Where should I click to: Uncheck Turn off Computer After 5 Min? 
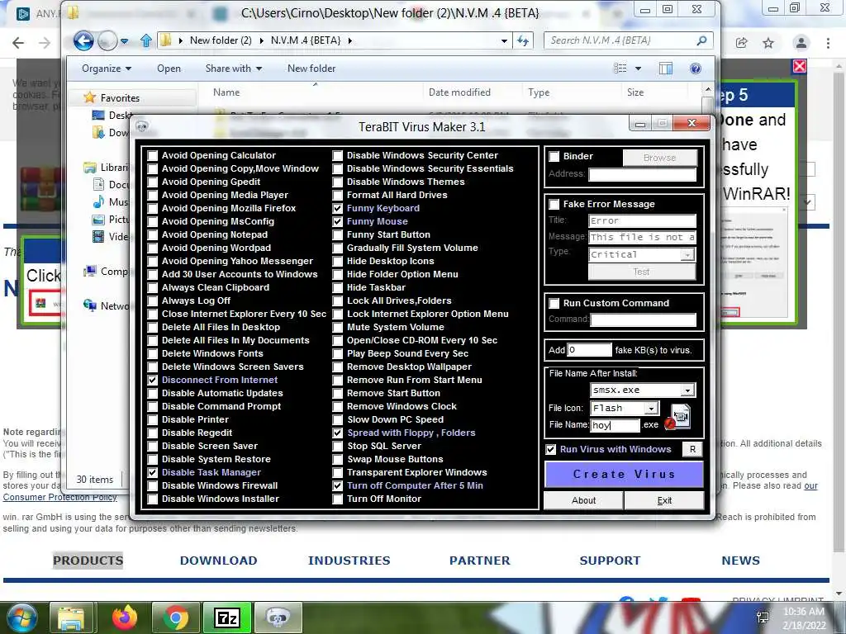click(338, 485)
